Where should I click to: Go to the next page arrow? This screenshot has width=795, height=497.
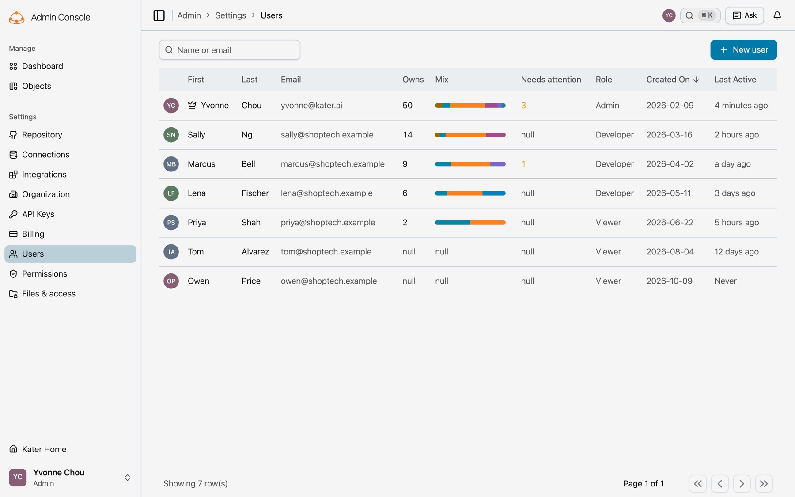(x=742, y=484)
